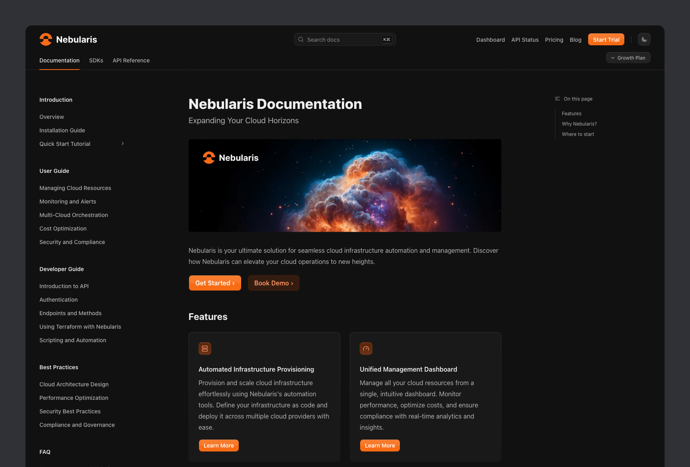Image resolution: width=690 pixels, height=467 pixels.
Task: Click the 'On this page' outline icon
Action: click(x=557, y=98)
